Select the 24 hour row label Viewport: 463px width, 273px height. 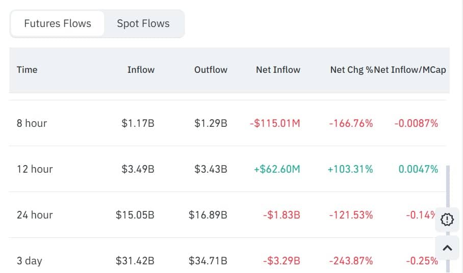click(x=35, y=214)
